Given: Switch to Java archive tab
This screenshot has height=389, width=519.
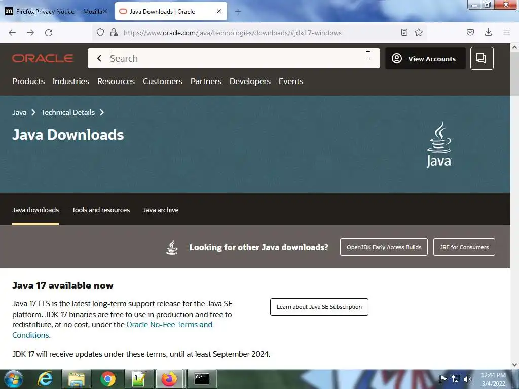Looking at the screenshot, I should [161, 210].
